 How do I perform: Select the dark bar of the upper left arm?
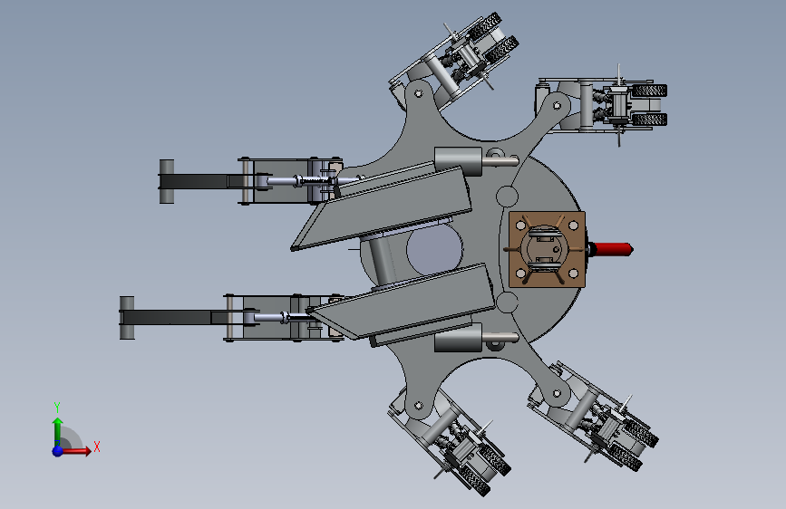tap(200, 181)
